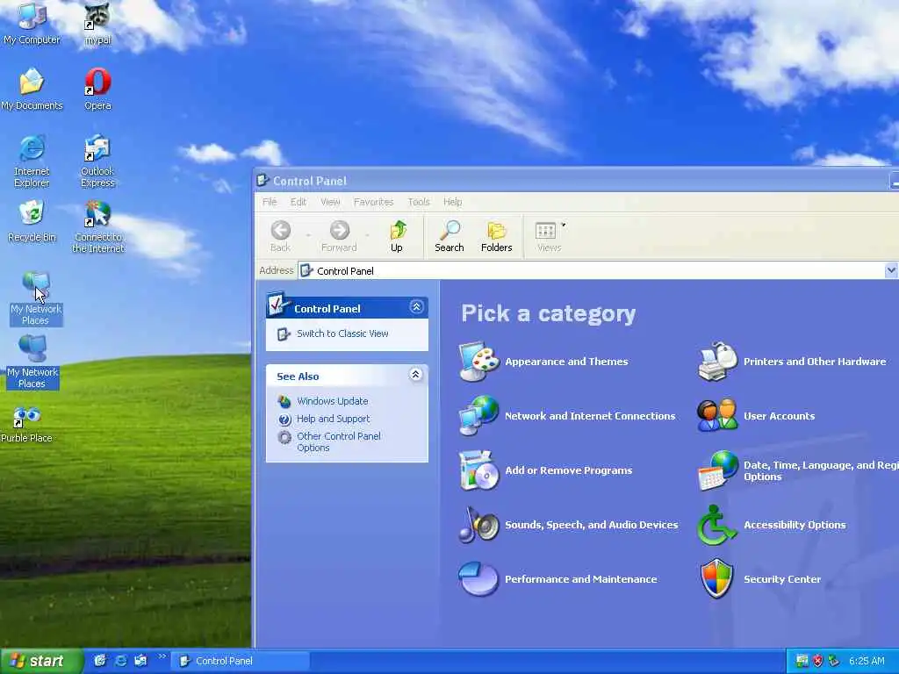The image size is (899, 674).
Task: Select the My Computer desktop icon
Action: coord(32,23)
